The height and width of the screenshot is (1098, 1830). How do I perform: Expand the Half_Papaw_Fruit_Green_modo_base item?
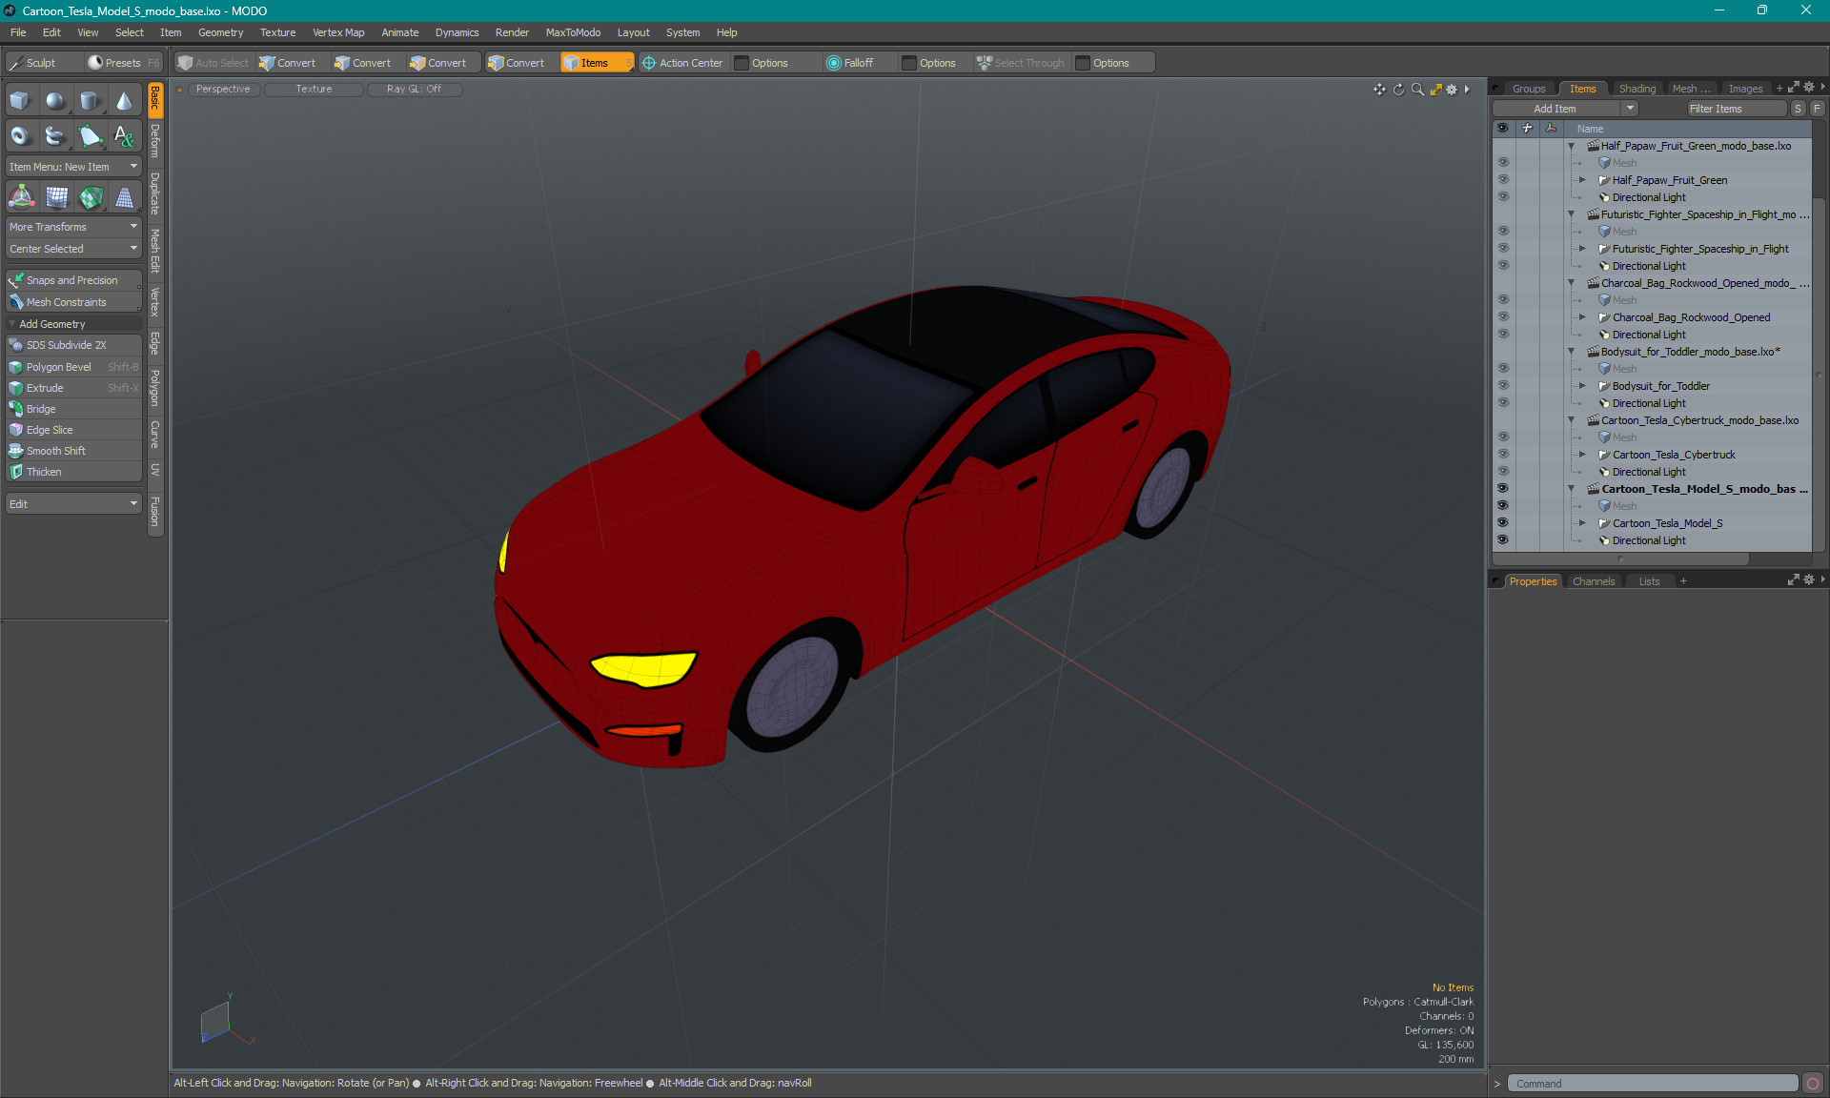1570,145
